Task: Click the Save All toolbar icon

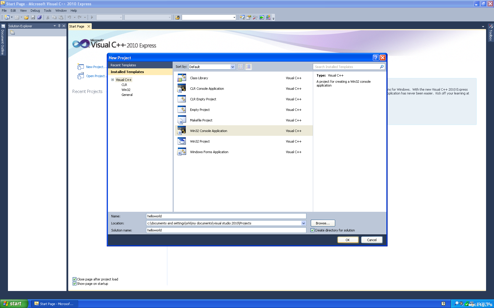Action: (39, 17)
